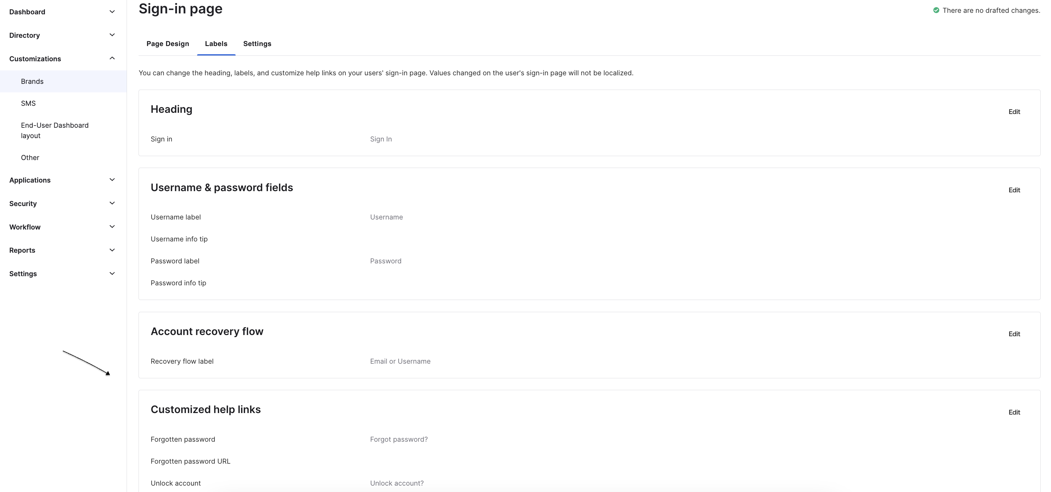Select the Labels tab

point(216,44)
